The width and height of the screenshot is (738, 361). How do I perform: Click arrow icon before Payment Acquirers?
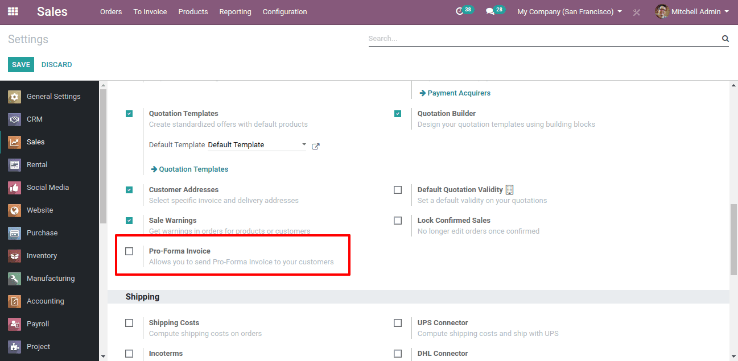tap(423, 93)
